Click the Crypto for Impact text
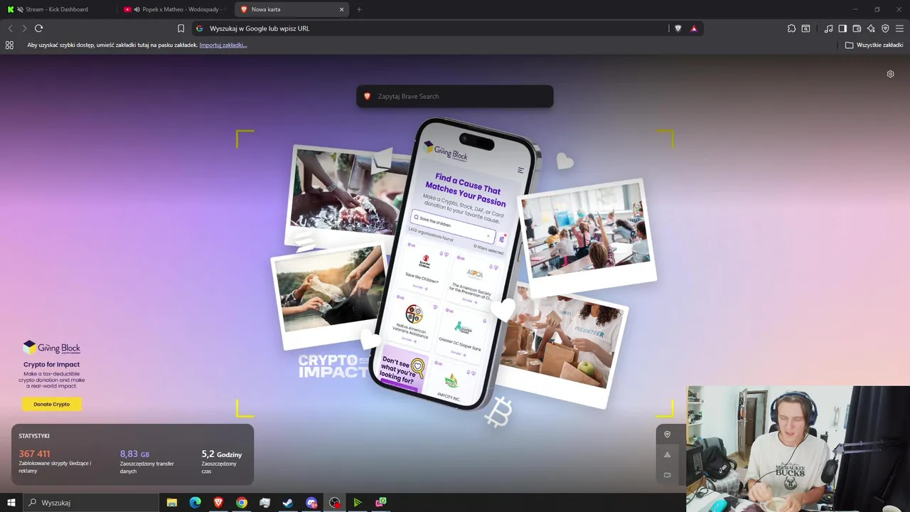 [x=51, y=365]
